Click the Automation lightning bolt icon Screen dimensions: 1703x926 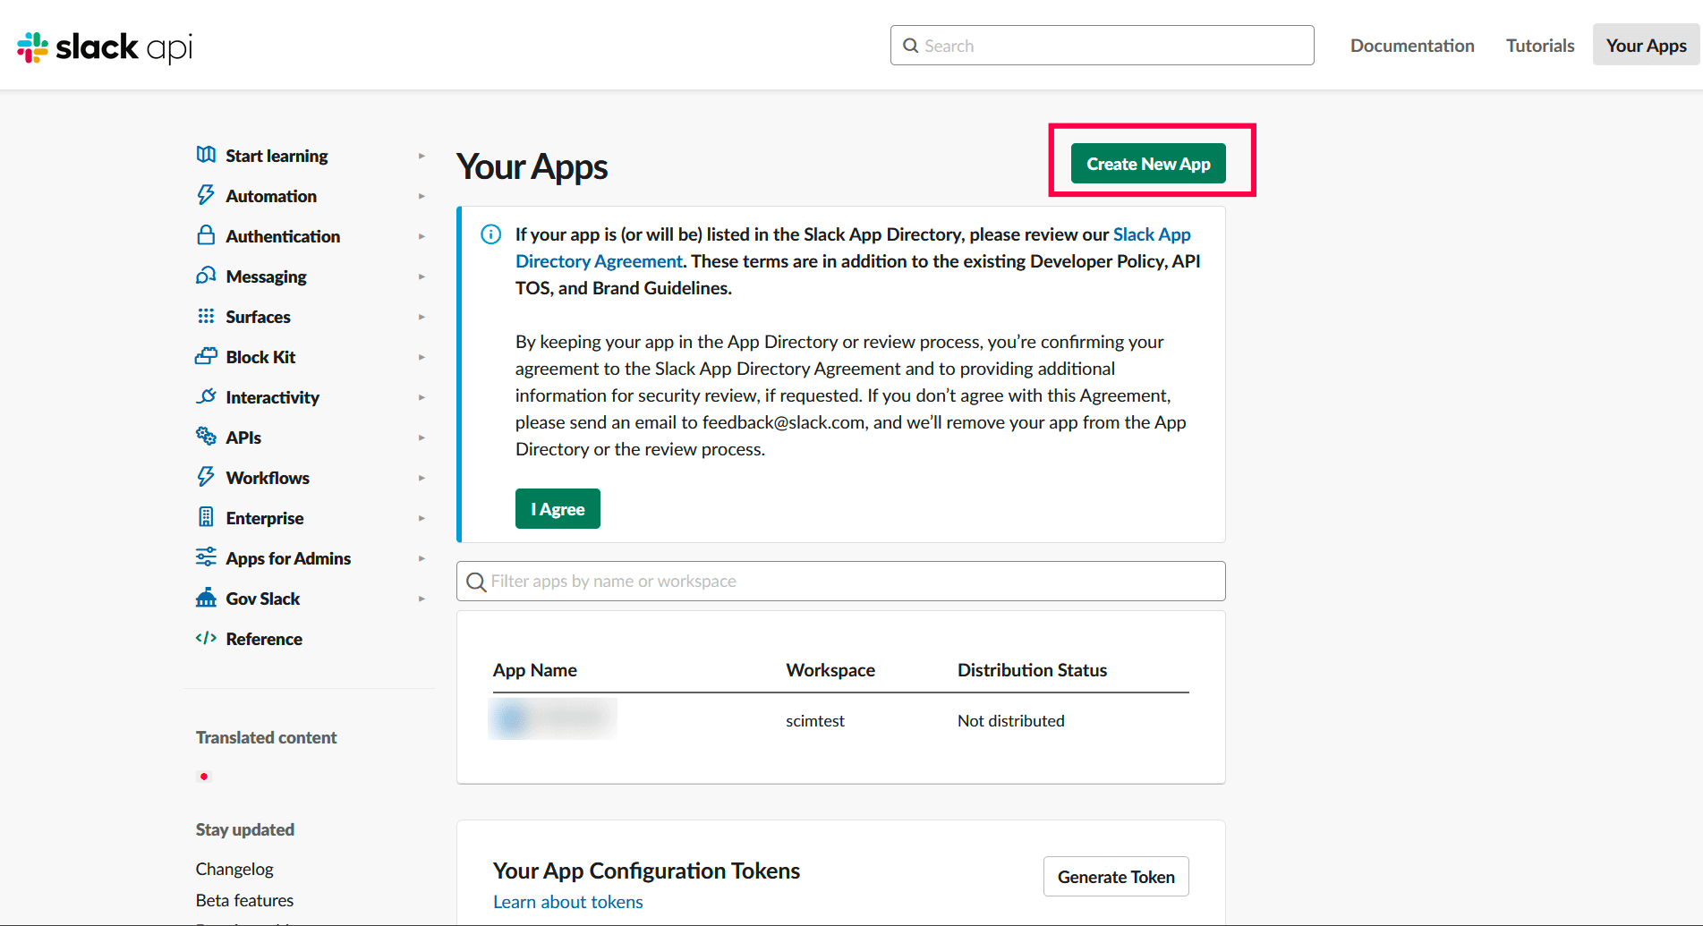206,195
